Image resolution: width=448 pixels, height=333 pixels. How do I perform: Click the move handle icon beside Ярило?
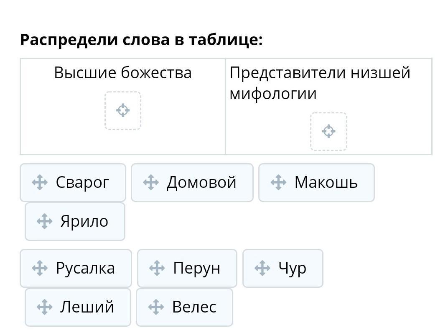point(44,221)
